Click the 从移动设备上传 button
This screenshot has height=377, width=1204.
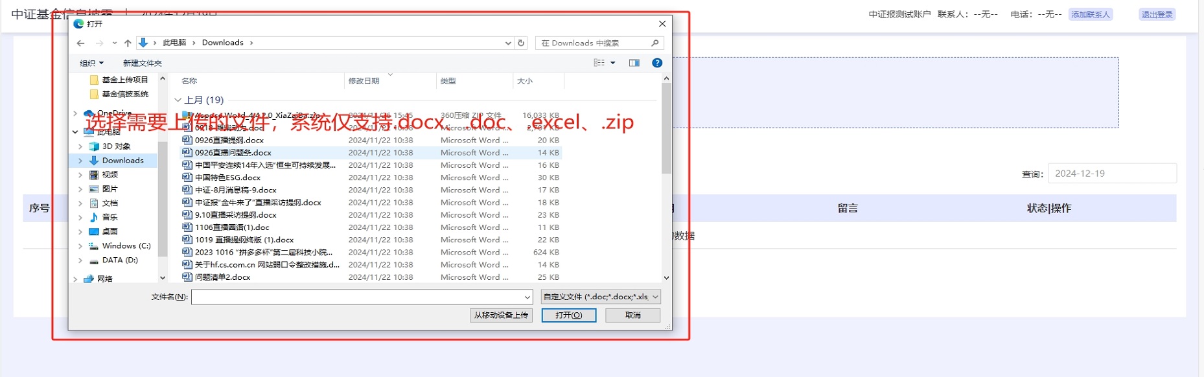(501, 315)
